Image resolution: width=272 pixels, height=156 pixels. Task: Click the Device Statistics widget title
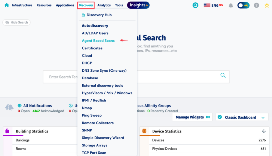tap(167, 131)
